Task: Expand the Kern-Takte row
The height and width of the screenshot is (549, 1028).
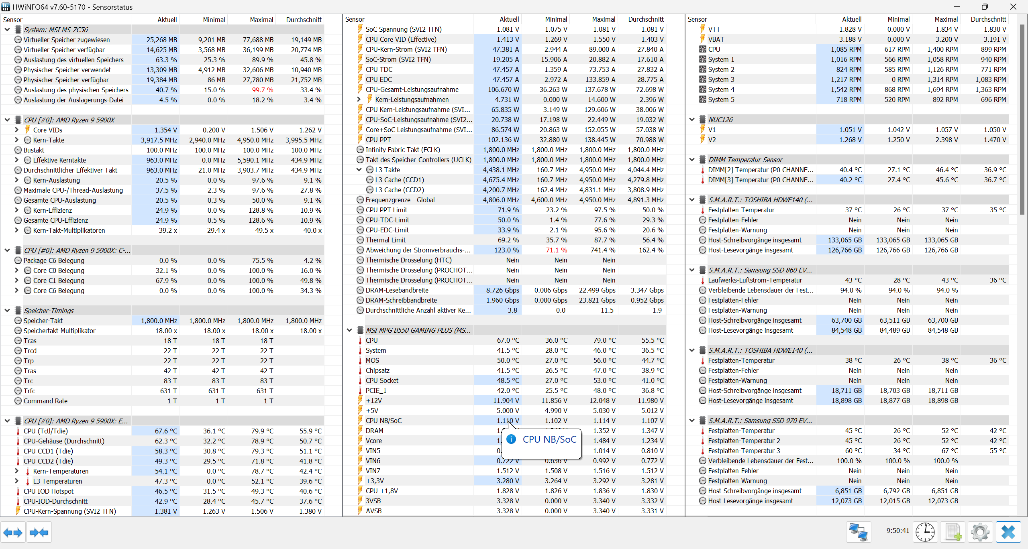Action: coord(16,140)
